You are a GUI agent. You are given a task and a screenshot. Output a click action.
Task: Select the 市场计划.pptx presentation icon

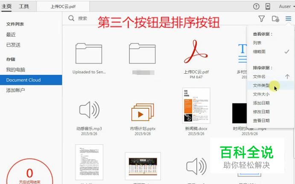[x=143, y=112]
